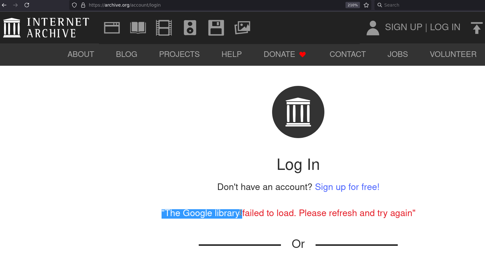This screenshot has height=257, width=485.
Task: Click the highlighted text 'The Google library'
Action: point(202,213)
